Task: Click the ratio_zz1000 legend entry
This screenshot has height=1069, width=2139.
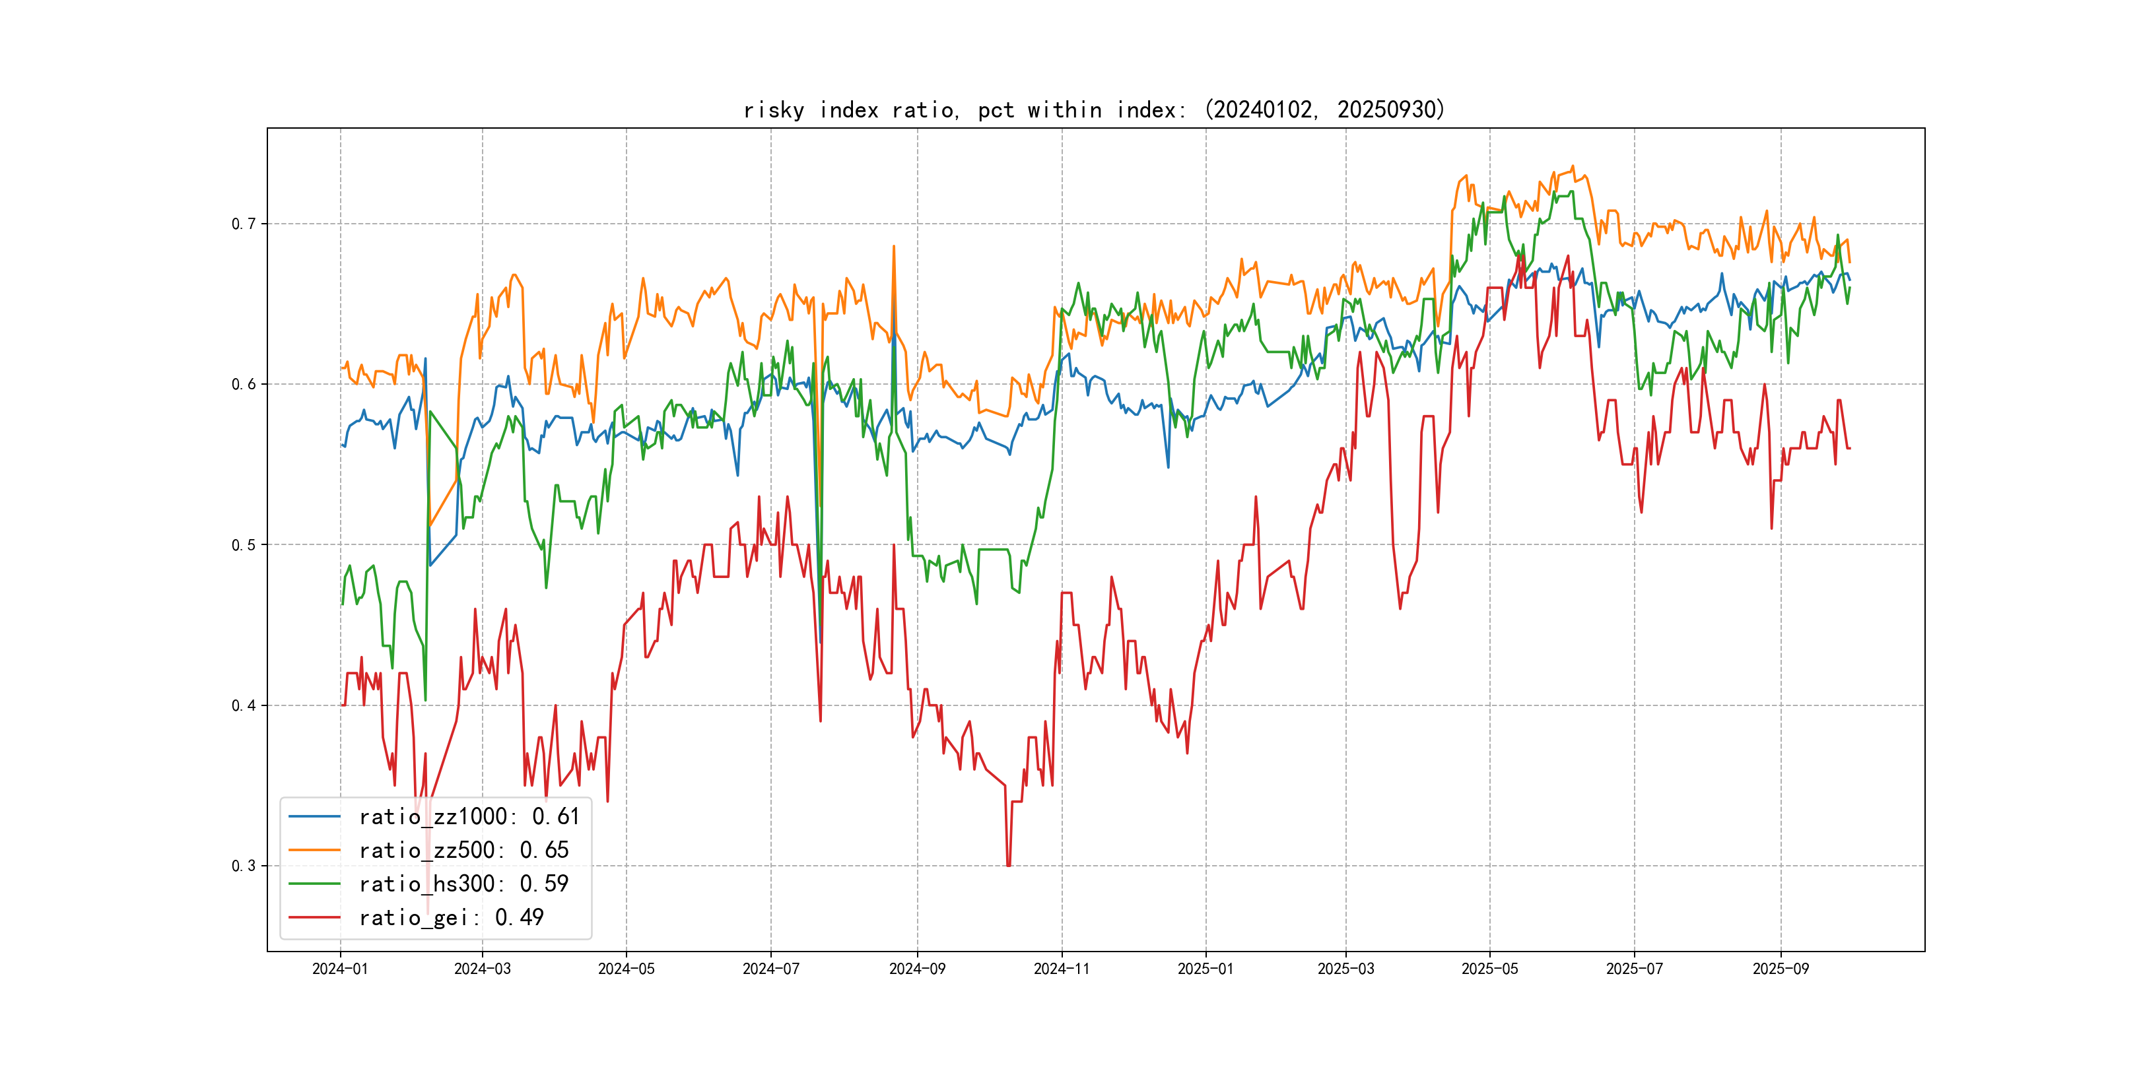Action: (468, 817)
